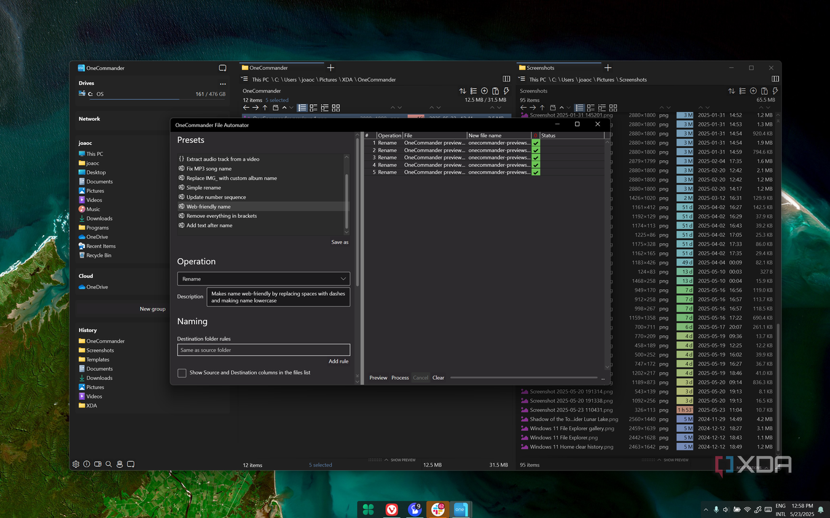Screen dimensions: 830x518
Task: Select details list view in OneCommander pane
Action: click(x=302, y=107)
